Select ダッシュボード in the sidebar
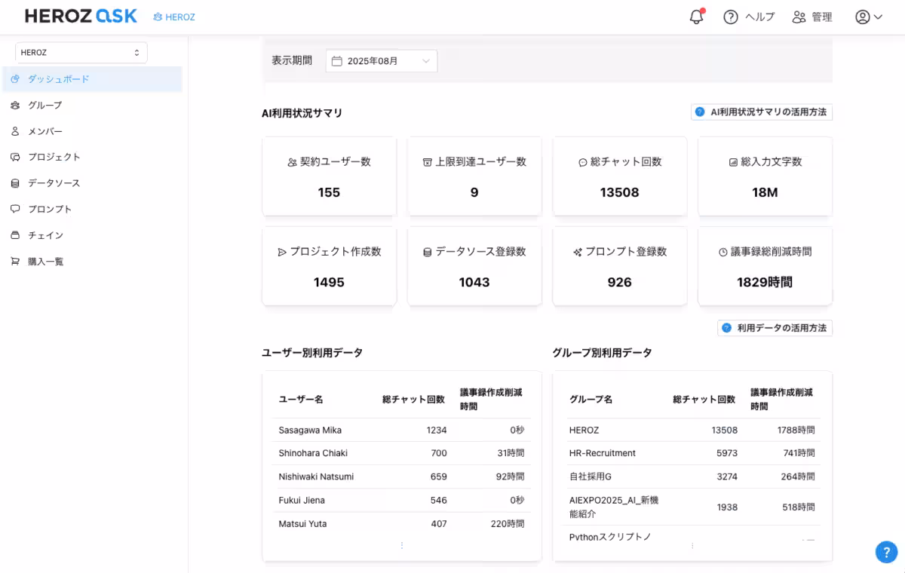This screenshot has width=905, height=573. 59,79
